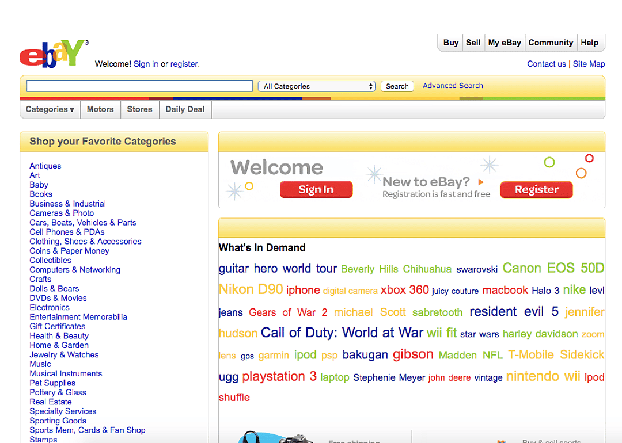The image size is (622, 443).
Task: Open the Sell tab
Action: (473, 43)
